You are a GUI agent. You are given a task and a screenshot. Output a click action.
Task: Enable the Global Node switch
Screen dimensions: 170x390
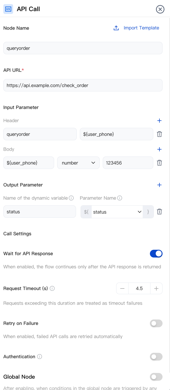(x=156, y=377)
